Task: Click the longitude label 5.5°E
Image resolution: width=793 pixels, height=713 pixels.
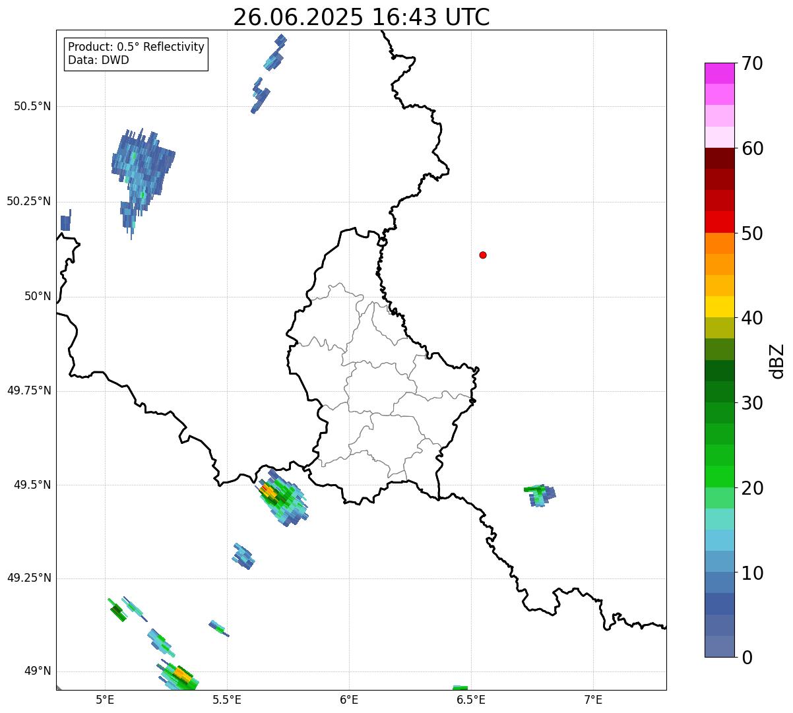Action: click(227, 699)
